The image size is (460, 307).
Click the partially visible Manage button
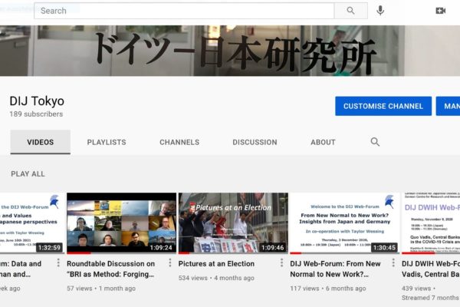(448, 106)
